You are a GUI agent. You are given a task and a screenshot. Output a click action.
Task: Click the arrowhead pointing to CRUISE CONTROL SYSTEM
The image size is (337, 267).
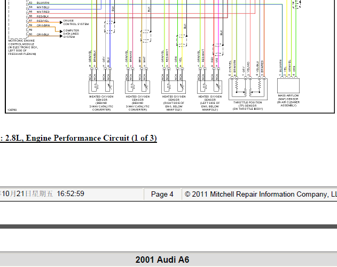61,22
